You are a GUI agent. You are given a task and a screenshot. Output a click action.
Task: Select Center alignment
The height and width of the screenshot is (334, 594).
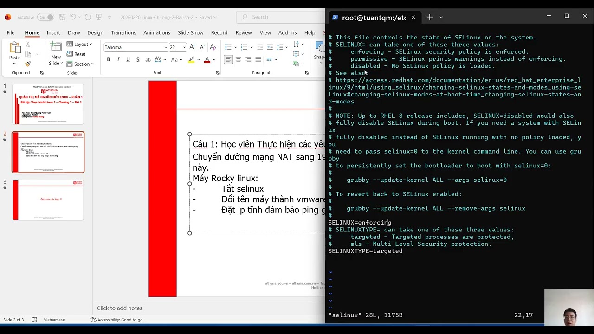238,59
